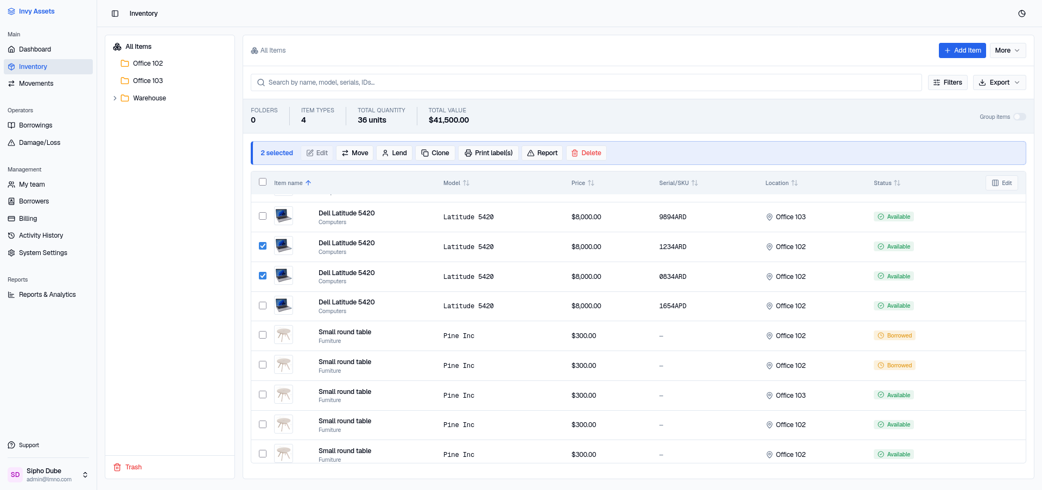Click the Billing card icon
This screenshot has width=1042, height=490.
pos(11,219)
